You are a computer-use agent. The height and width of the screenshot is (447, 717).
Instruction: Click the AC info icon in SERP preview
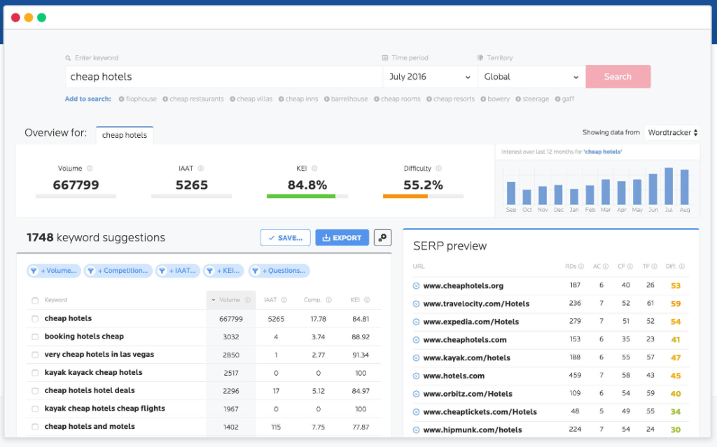coord(606,267)
